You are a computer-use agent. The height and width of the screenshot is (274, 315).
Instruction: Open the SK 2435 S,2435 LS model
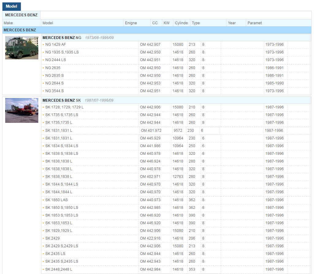62,261
